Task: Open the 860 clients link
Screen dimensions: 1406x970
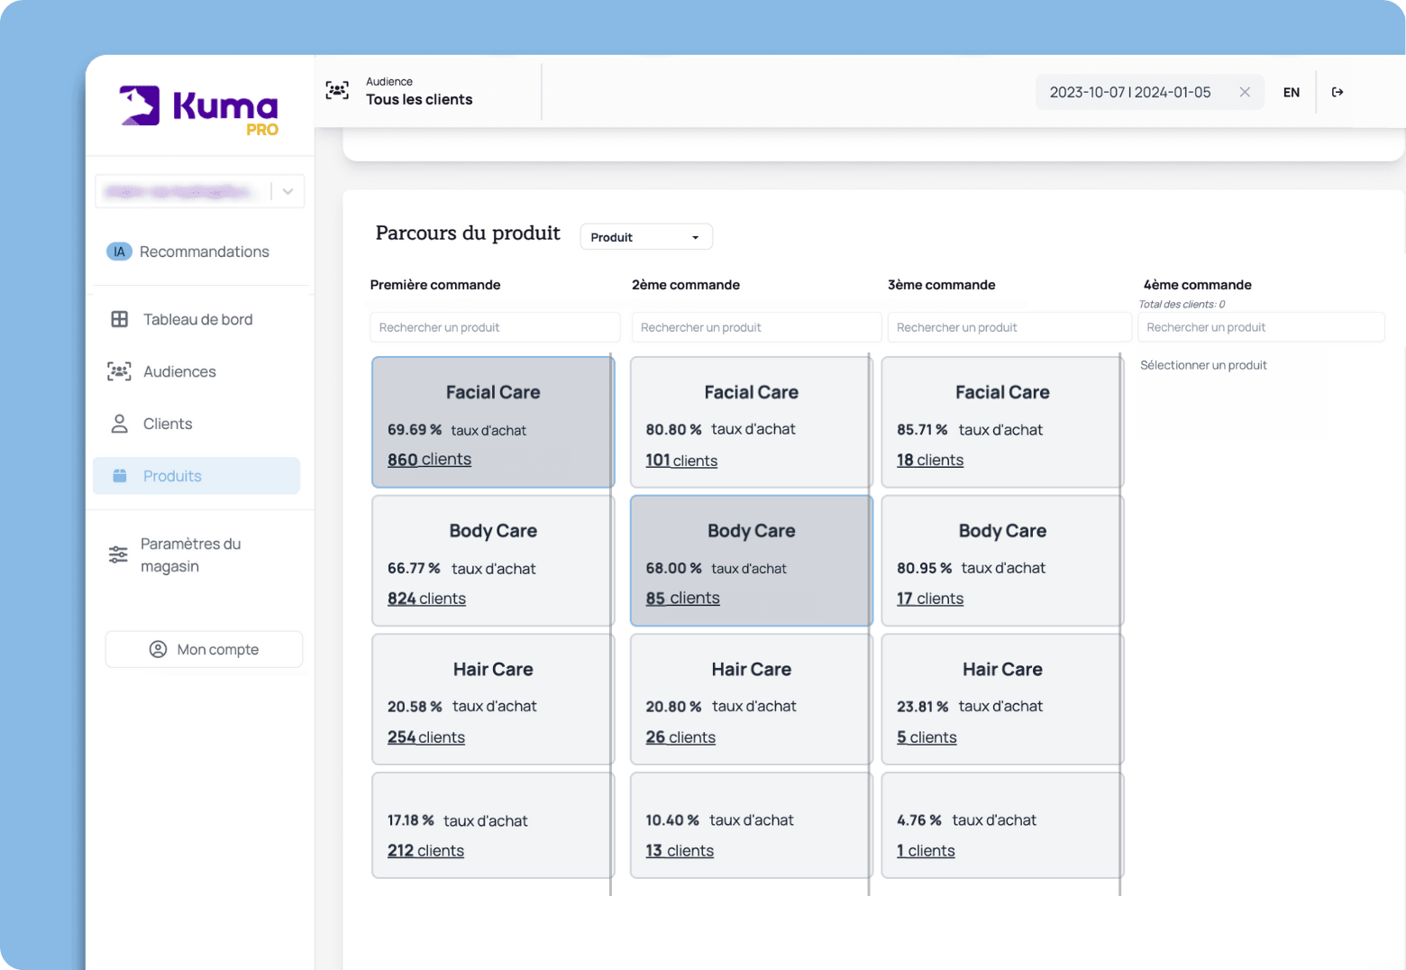Action: coord(429,459)
